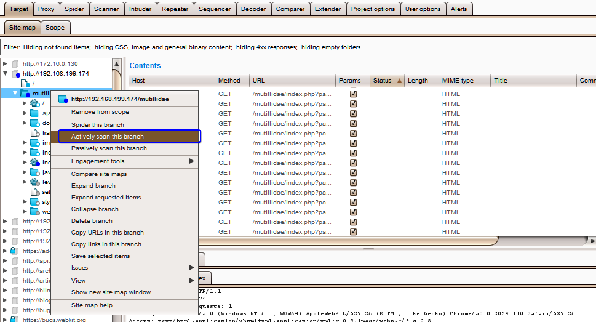The height and width of the screenshot is (322, 596).
Task: Click the page icon of the top-level '/' item
Action: [25, 84]
